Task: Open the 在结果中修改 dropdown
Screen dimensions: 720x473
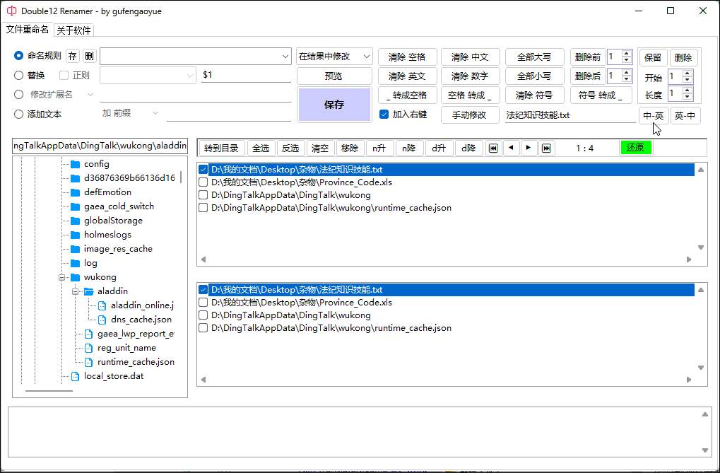Action: tap(334, 57)
